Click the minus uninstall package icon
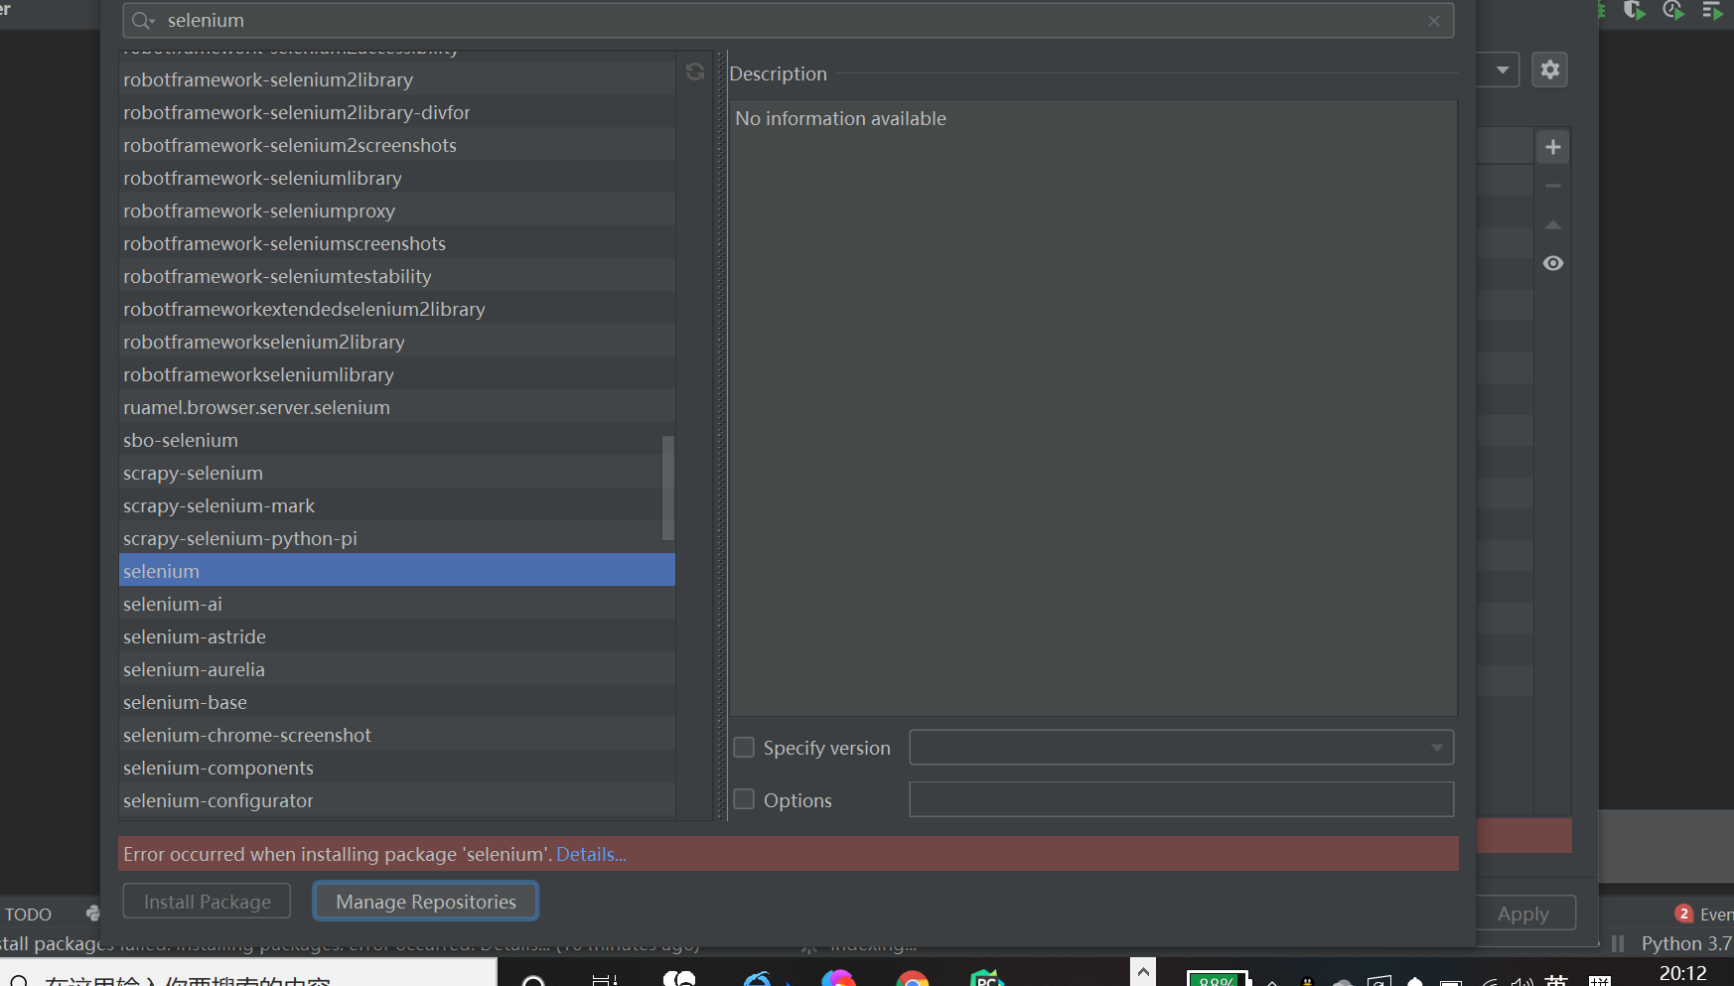This screenshot has height=986, width=1734. point(1553,186)
